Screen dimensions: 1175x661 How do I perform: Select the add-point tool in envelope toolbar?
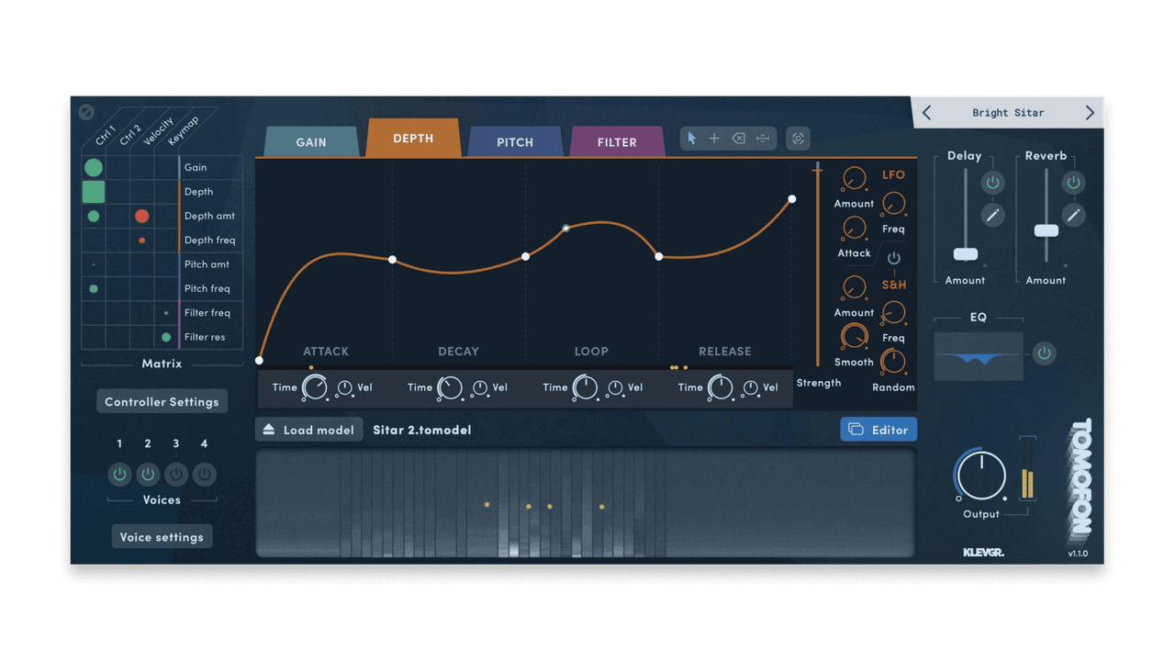pyautogui.click(x=714, y=138)
